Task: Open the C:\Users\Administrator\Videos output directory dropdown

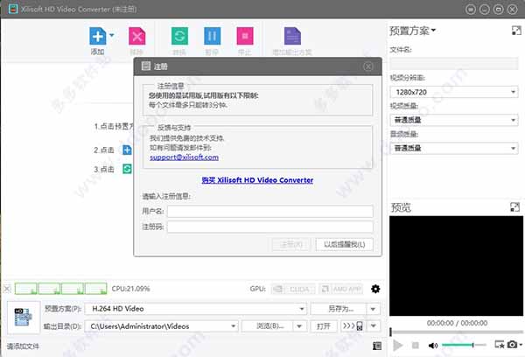Action: (x=161, y=326)
